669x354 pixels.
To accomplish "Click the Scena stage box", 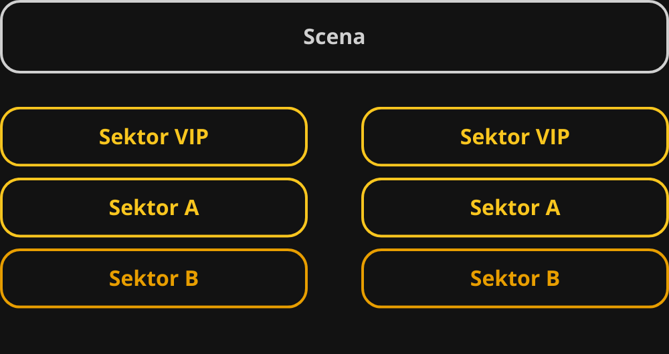I will click(x=334, y=37).
